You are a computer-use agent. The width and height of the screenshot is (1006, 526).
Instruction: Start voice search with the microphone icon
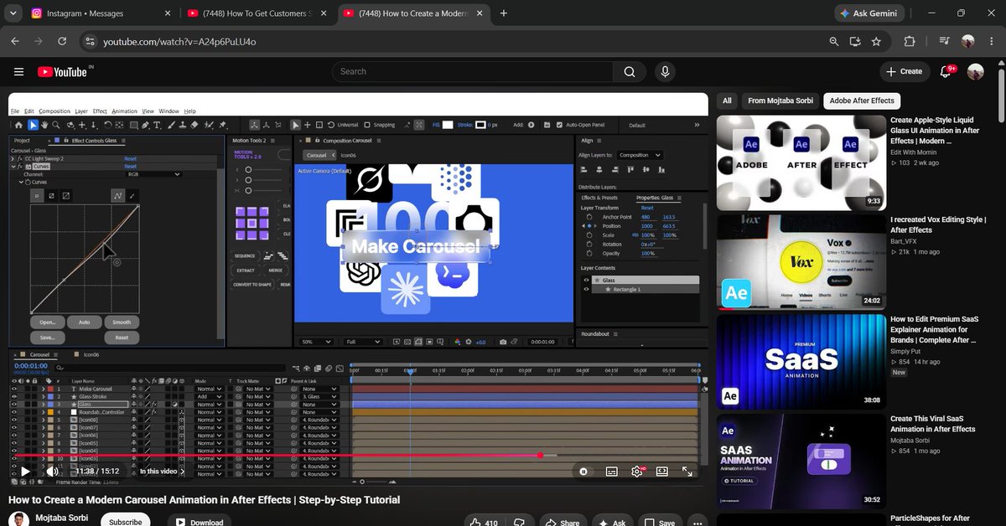click(666, 72)
